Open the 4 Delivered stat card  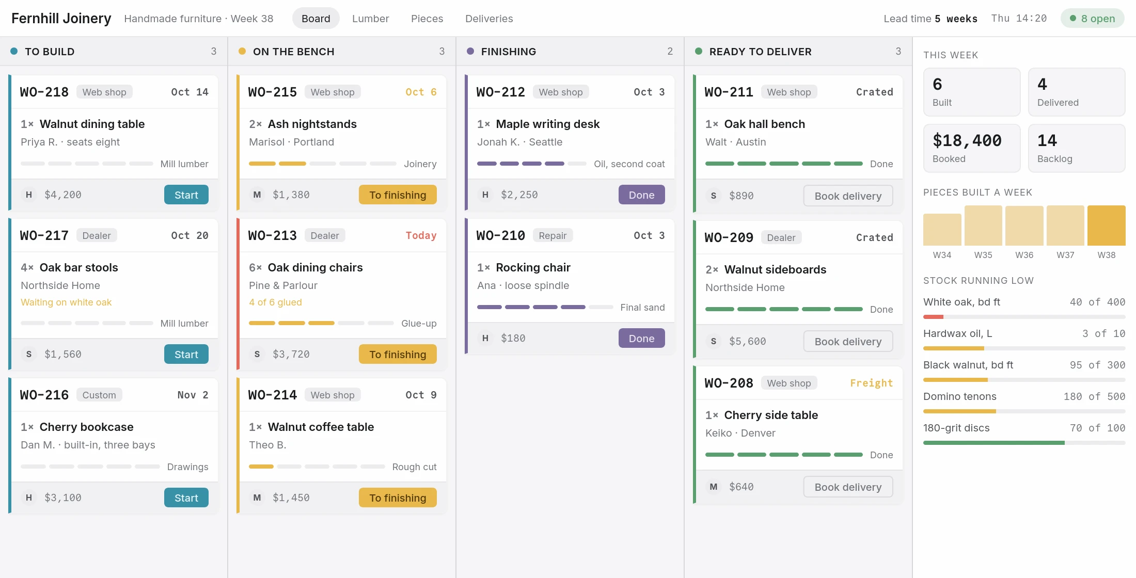coord(1077,92)
